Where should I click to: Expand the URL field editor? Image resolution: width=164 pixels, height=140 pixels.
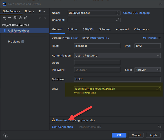pyautogui.click(x=158, y=89)
